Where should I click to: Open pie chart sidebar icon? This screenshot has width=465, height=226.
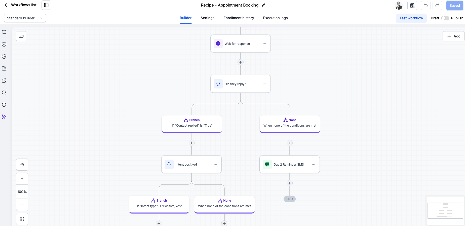[x=4, y=56]
